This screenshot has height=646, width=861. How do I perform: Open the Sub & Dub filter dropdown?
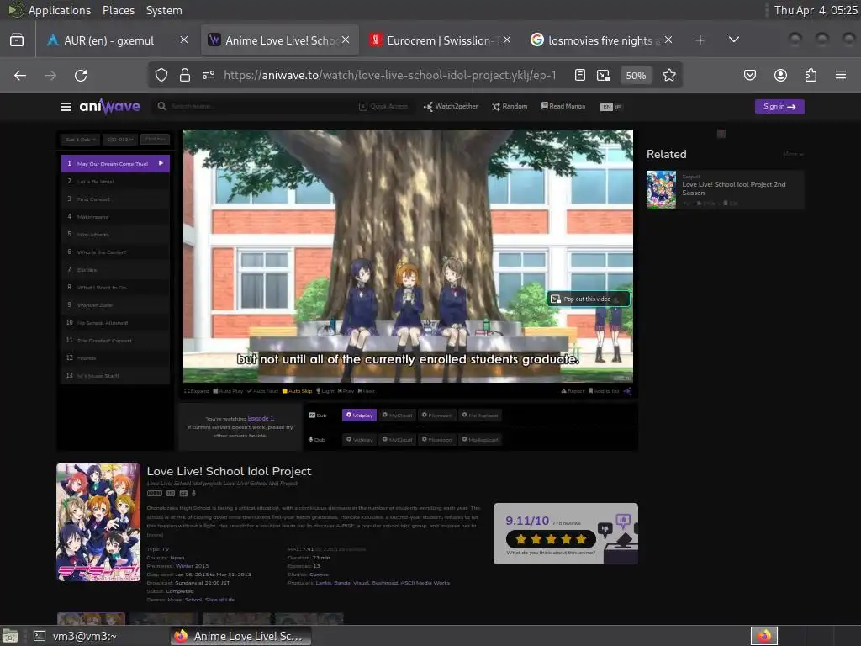click(x=81, y=140)
